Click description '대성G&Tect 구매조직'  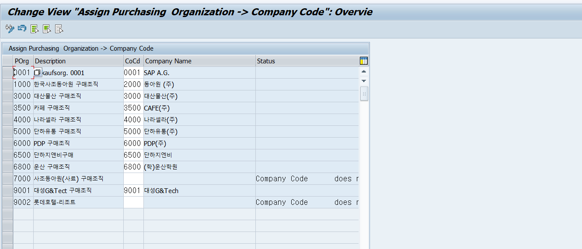point(63,190)
